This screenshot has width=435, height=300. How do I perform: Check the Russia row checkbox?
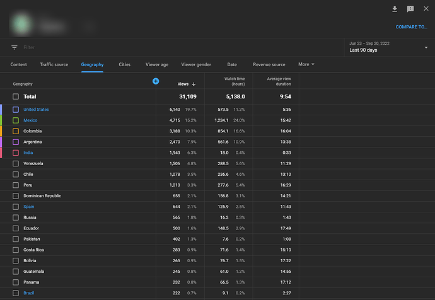click(x=16, y=217)
